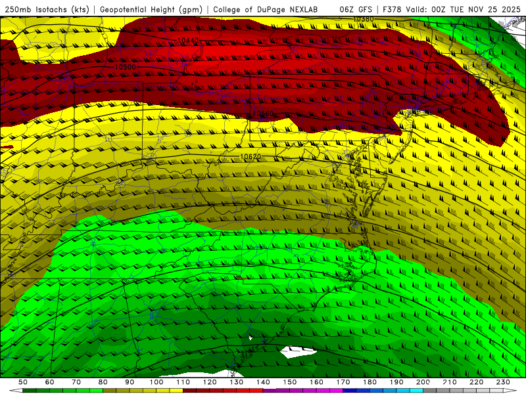This screenshot has height=394, width=526.
Task: Click the 110 value on the color scale
Action: pos(183,382)
